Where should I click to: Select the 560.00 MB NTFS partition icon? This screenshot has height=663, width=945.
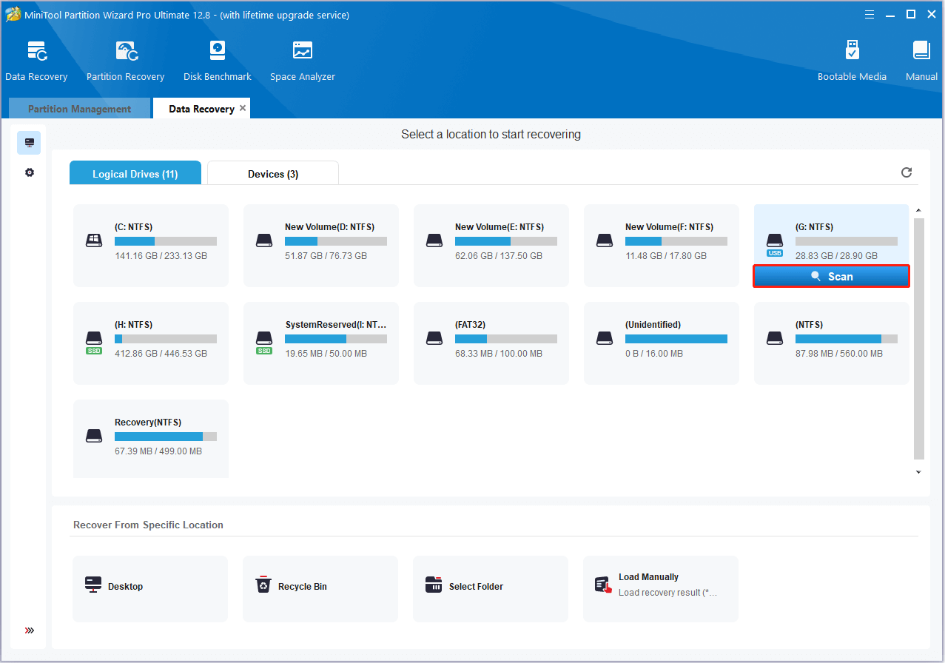(x=775, y=338)
